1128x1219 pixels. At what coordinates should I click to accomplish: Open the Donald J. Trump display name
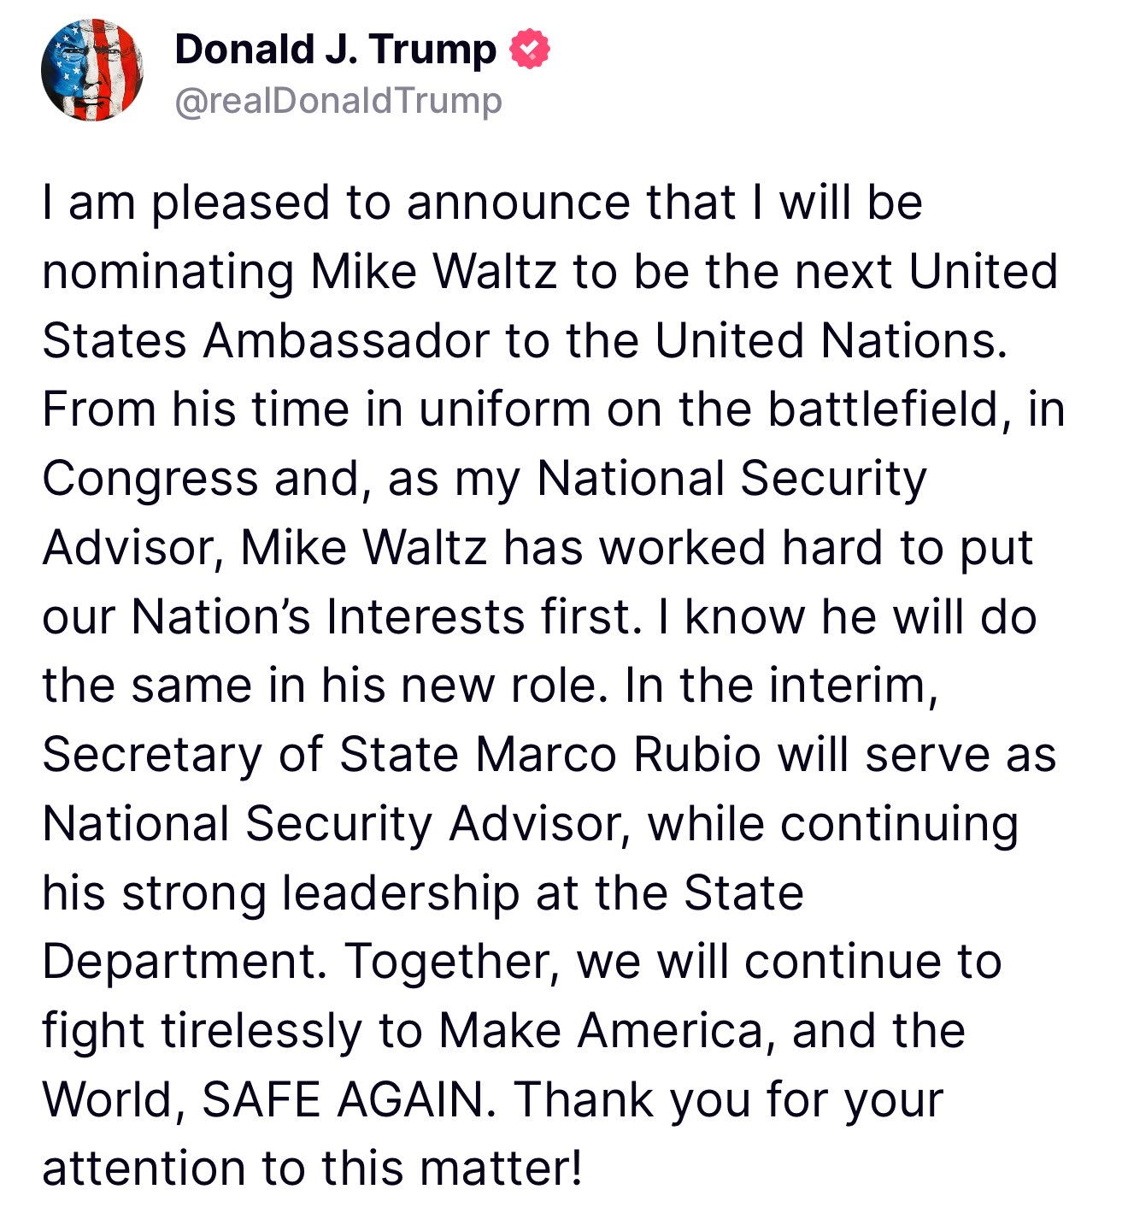point(335,50)
